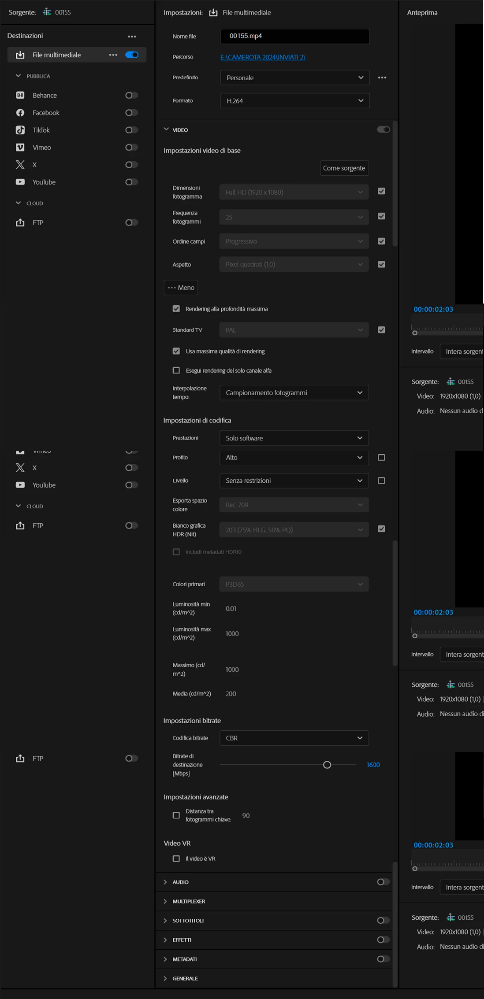This screenshot has width=484, height=999.
Task: Click the Meno button to show fewer settings
Action: click(181, 288)
